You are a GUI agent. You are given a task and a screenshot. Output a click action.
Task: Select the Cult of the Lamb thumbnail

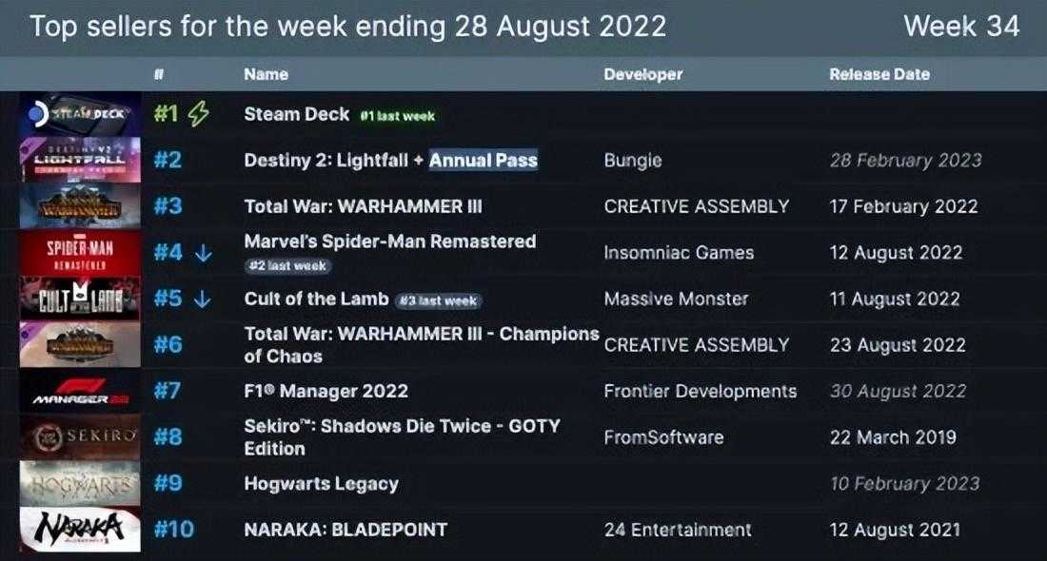80,299
